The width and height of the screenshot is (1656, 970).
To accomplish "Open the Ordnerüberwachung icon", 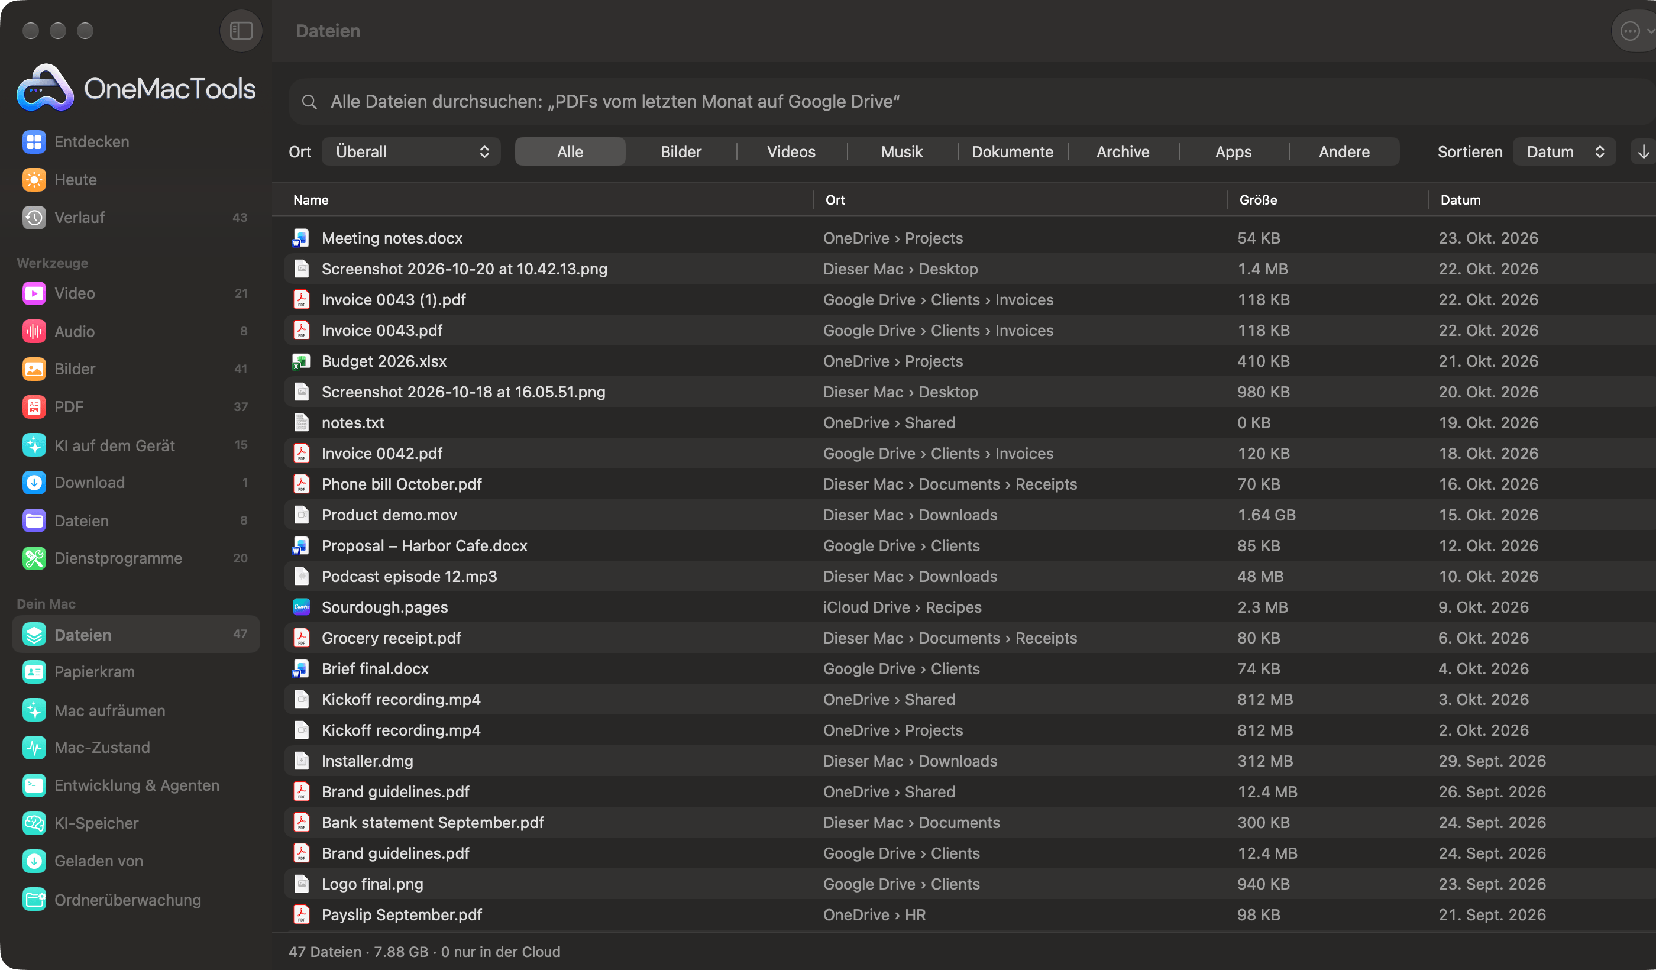I will (34, 899).
